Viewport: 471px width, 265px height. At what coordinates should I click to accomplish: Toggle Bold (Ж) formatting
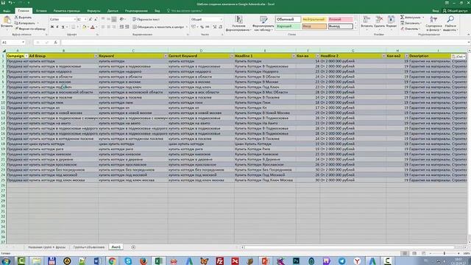click(52, 27)
